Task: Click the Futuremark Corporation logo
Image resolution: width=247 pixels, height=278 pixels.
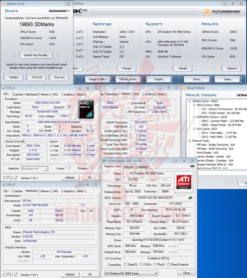Action: click(x=222, y=12)
